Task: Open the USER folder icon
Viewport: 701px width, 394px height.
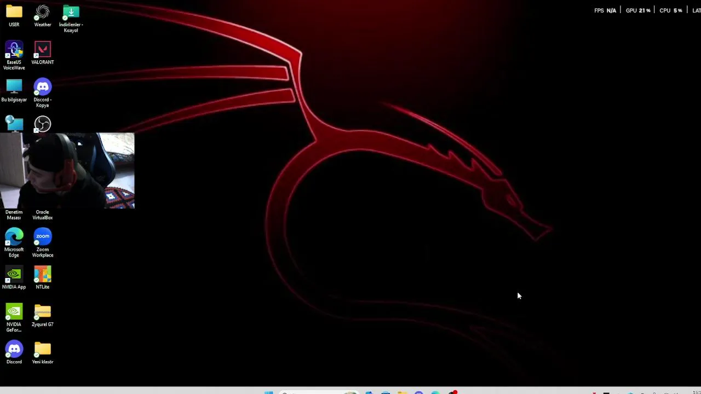Action: tap(14, 16)
